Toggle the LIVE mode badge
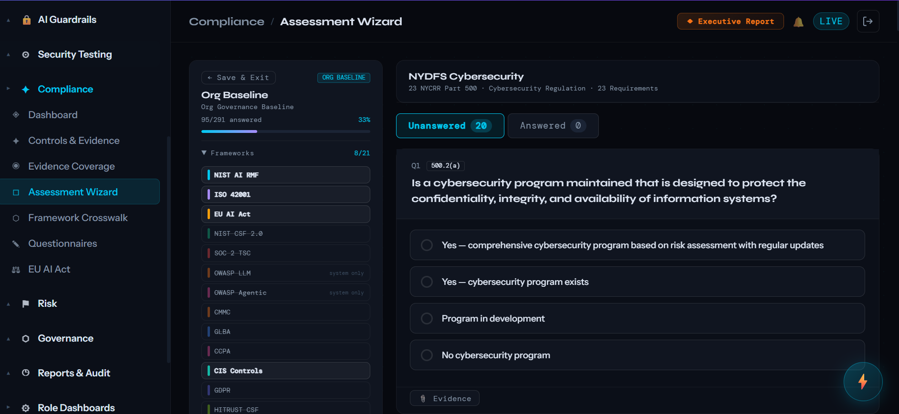 point(831,21)
